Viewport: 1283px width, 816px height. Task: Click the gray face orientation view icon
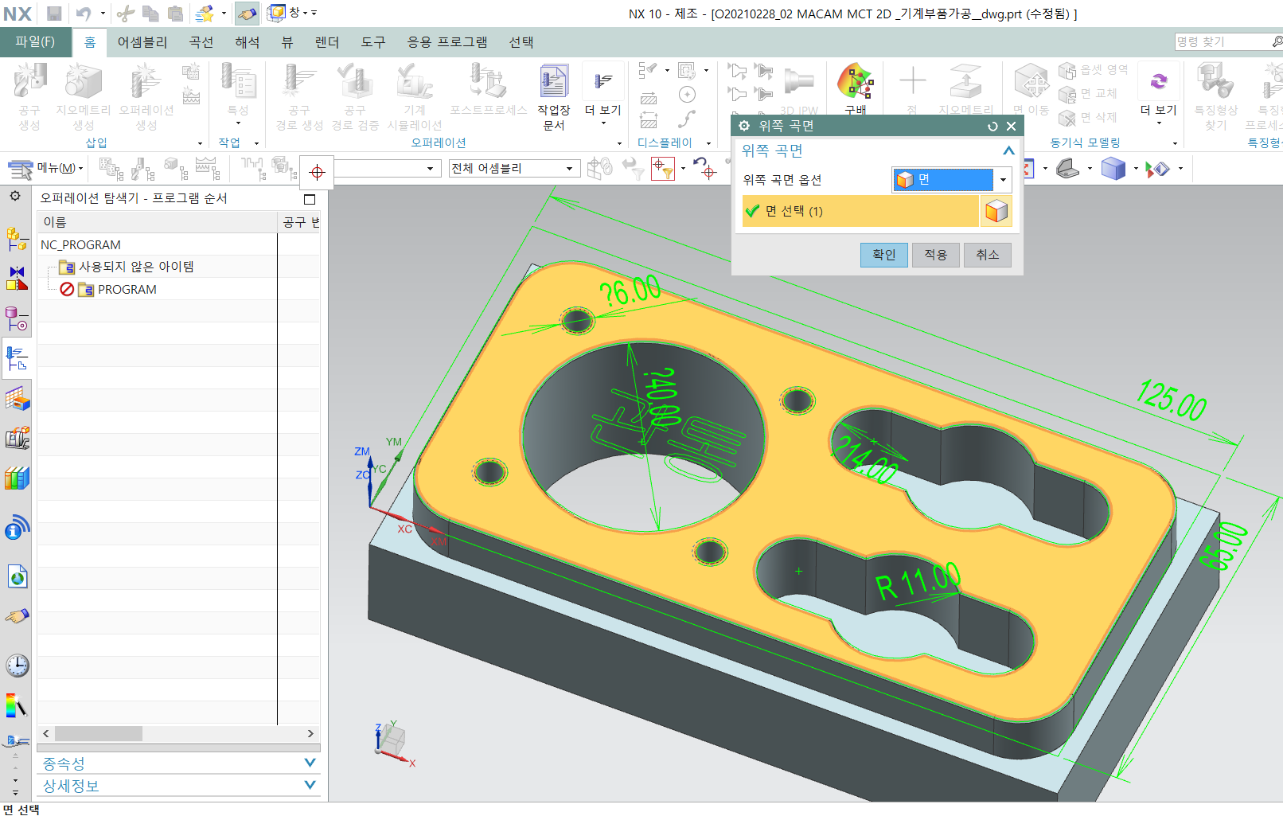click(1067, 168)
